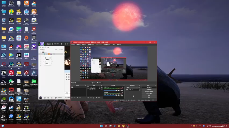Open Settings from OBS Controls panel
Image resolution: width=229 pixels, height=128 pixels.
[x=149, y=95]
